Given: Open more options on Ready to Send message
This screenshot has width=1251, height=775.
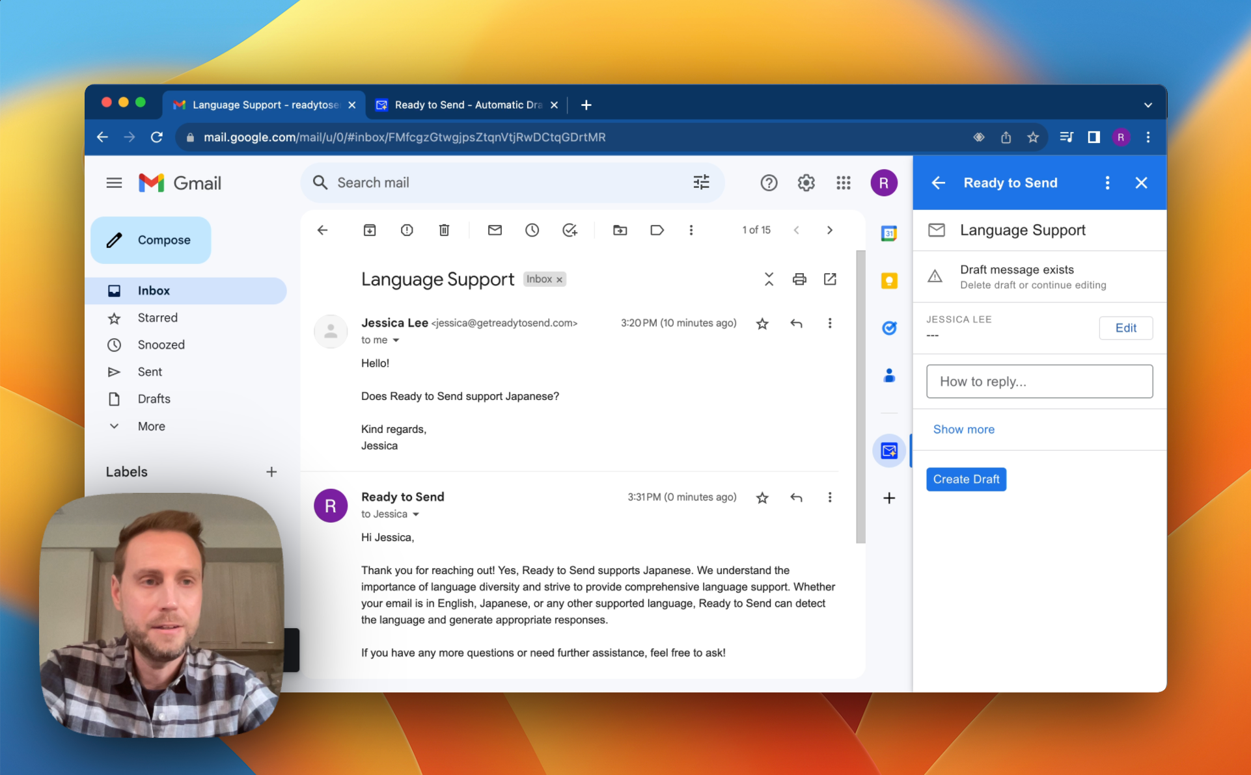Looking at the screenshot, I should (x=829, y=497).
